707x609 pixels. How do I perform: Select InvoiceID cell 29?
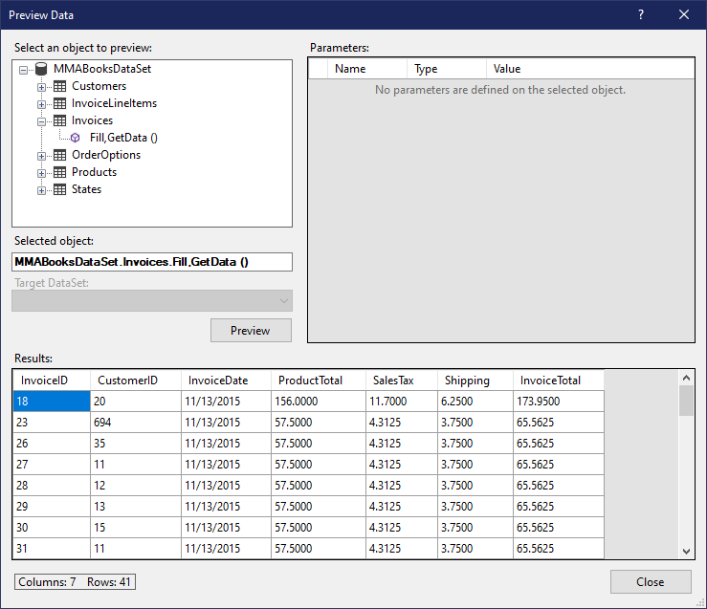[52, 507]
